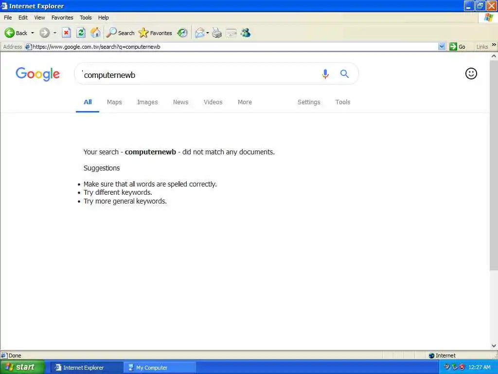
Task: Expand the More search options
Action: (x=245, y=102)
